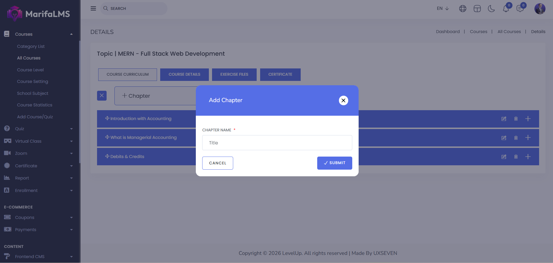Close the Add Chapter dialog
This screenshot has height=263, width=553.
343,100
